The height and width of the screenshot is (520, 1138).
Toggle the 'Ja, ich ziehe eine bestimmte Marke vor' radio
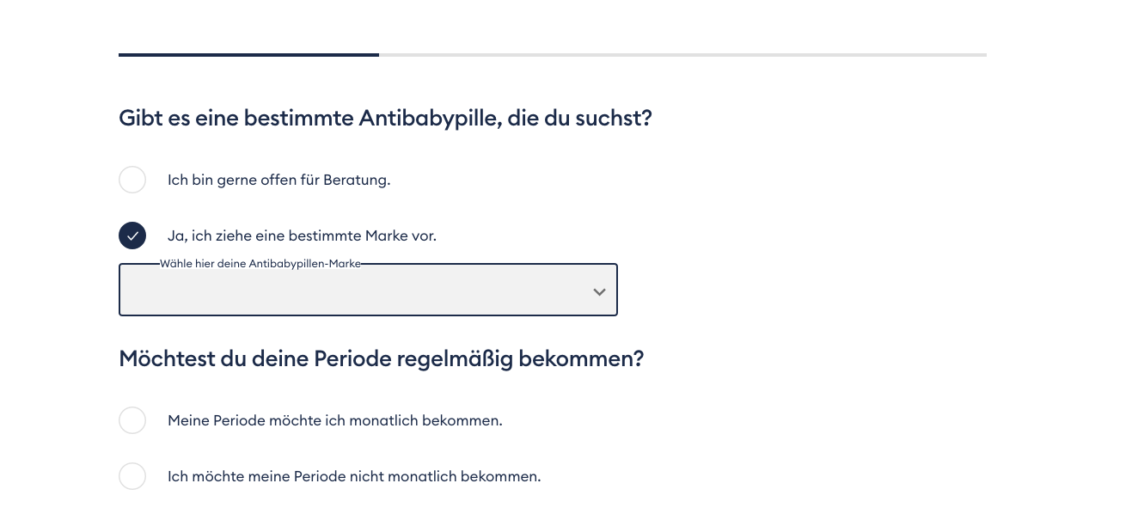coord(132,236)
